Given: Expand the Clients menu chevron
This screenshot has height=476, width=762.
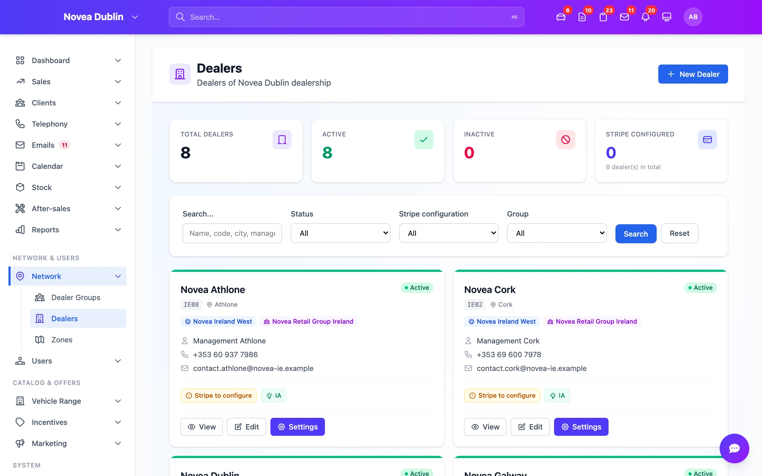Looking at the screenshot, I should pos(118,103).
